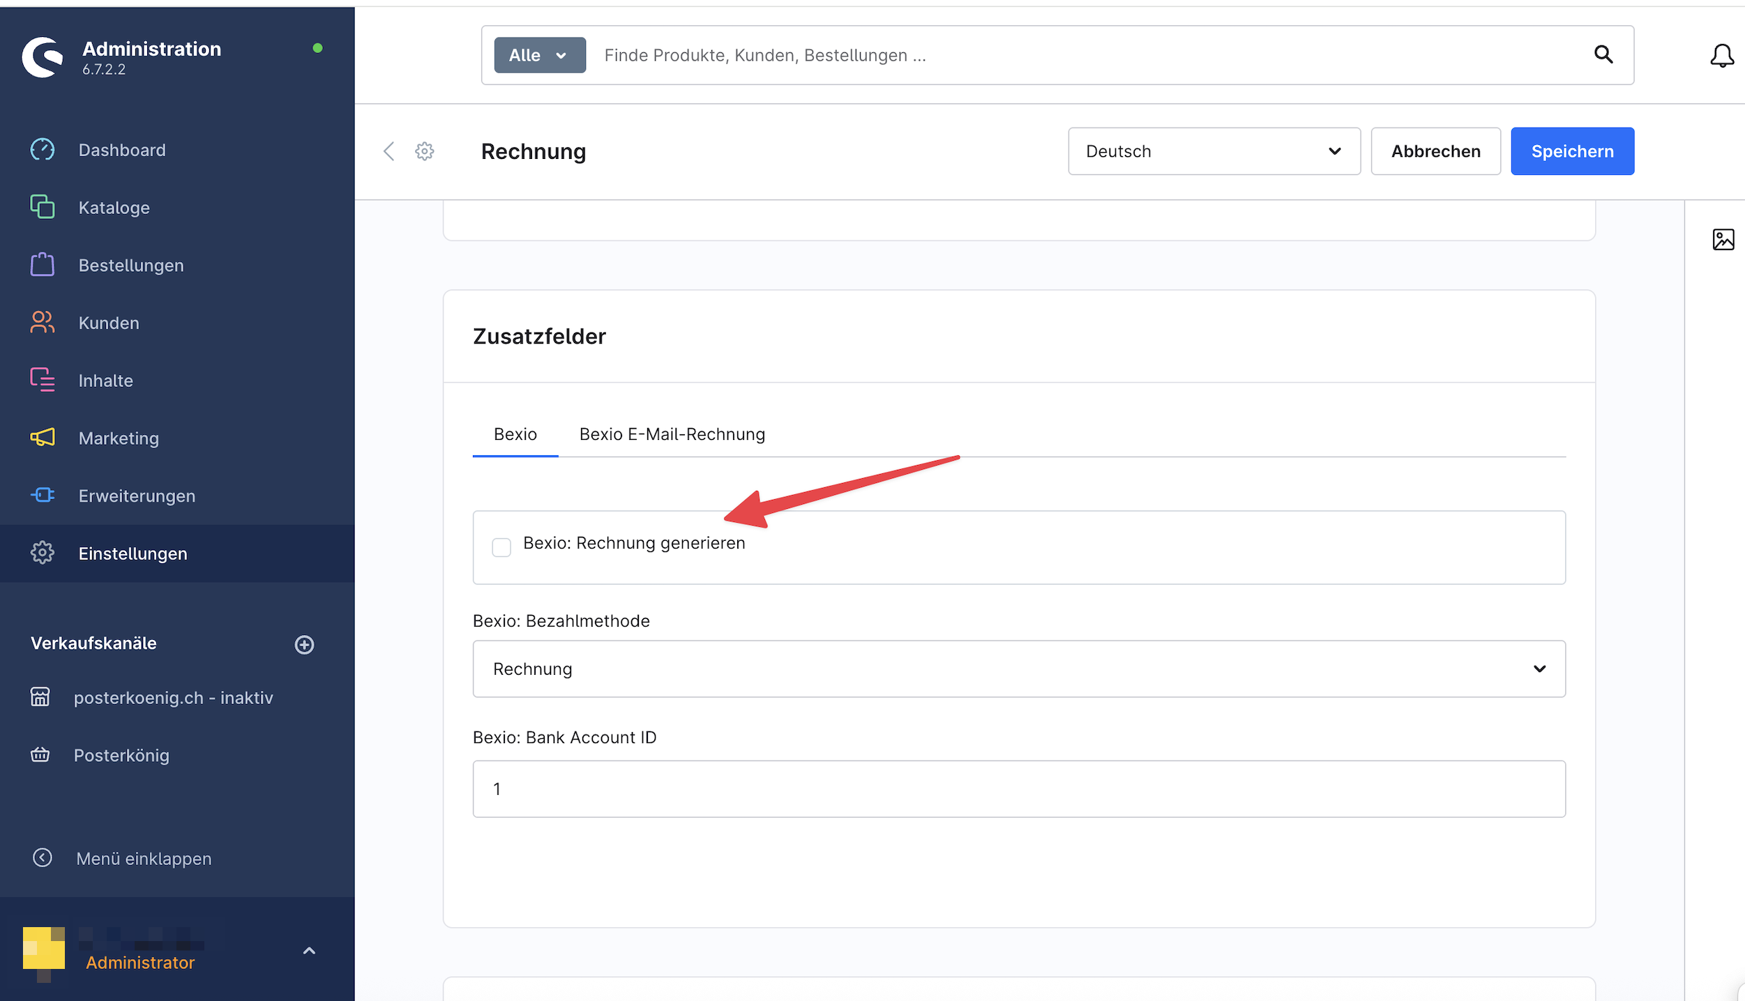Open the Dashboard from the sidebar
The height and width of the screenshot is (1001, 1745).
coord(122,149)
